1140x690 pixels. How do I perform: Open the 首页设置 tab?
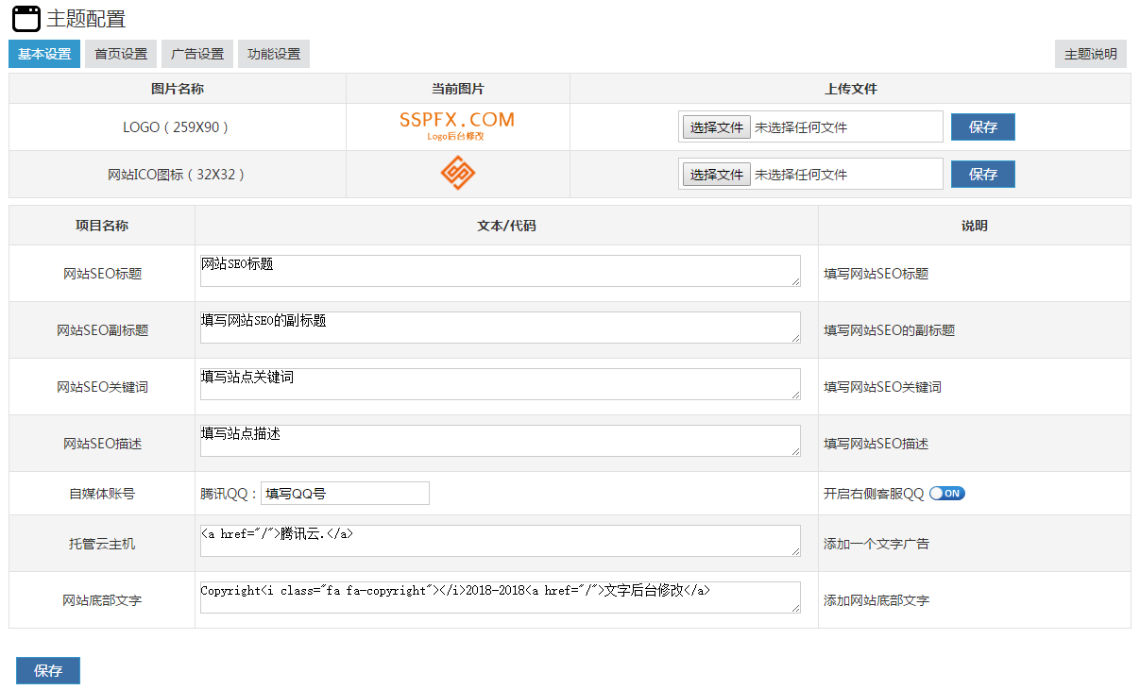point(121,54)
